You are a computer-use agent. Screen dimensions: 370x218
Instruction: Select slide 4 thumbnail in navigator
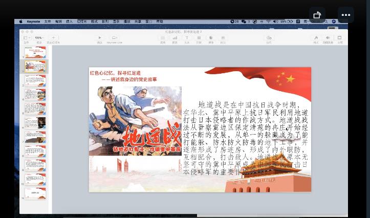[x=35, y=95]
